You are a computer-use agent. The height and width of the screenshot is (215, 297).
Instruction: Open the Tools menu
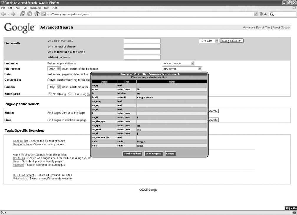[x=47, y=8]
